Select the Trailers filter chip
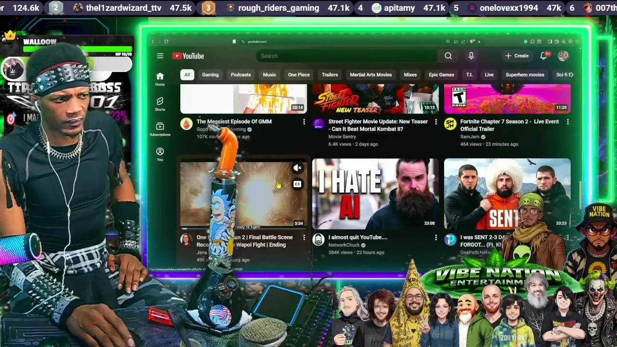This screenshot has height=347, width=617. tap(330, 75)
